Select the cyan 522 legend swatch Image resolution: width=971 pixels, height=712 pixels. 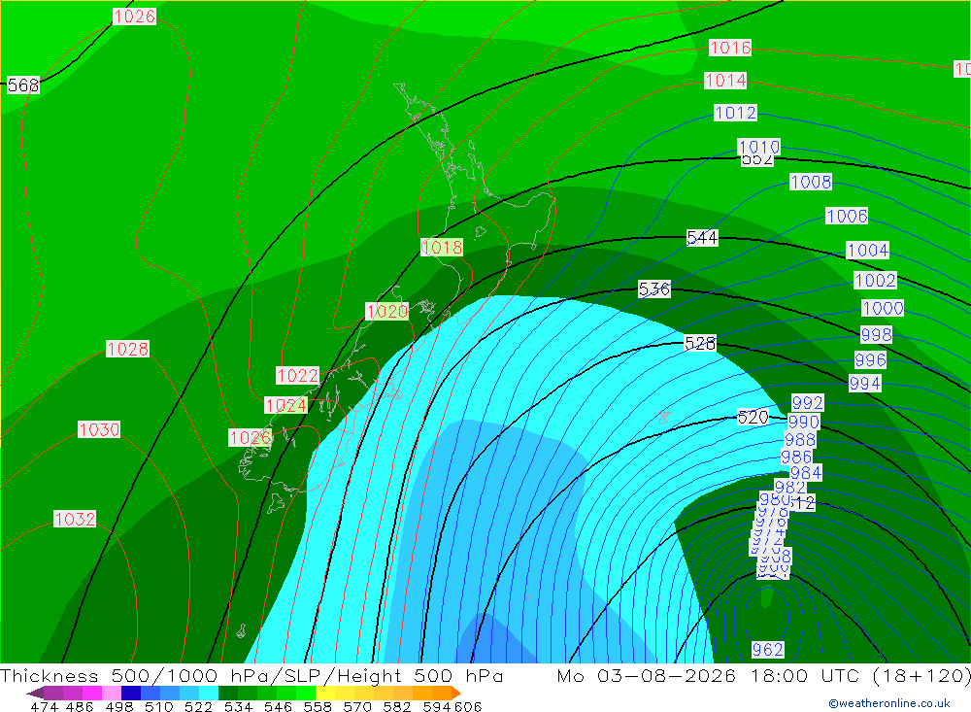click(209, 693)
